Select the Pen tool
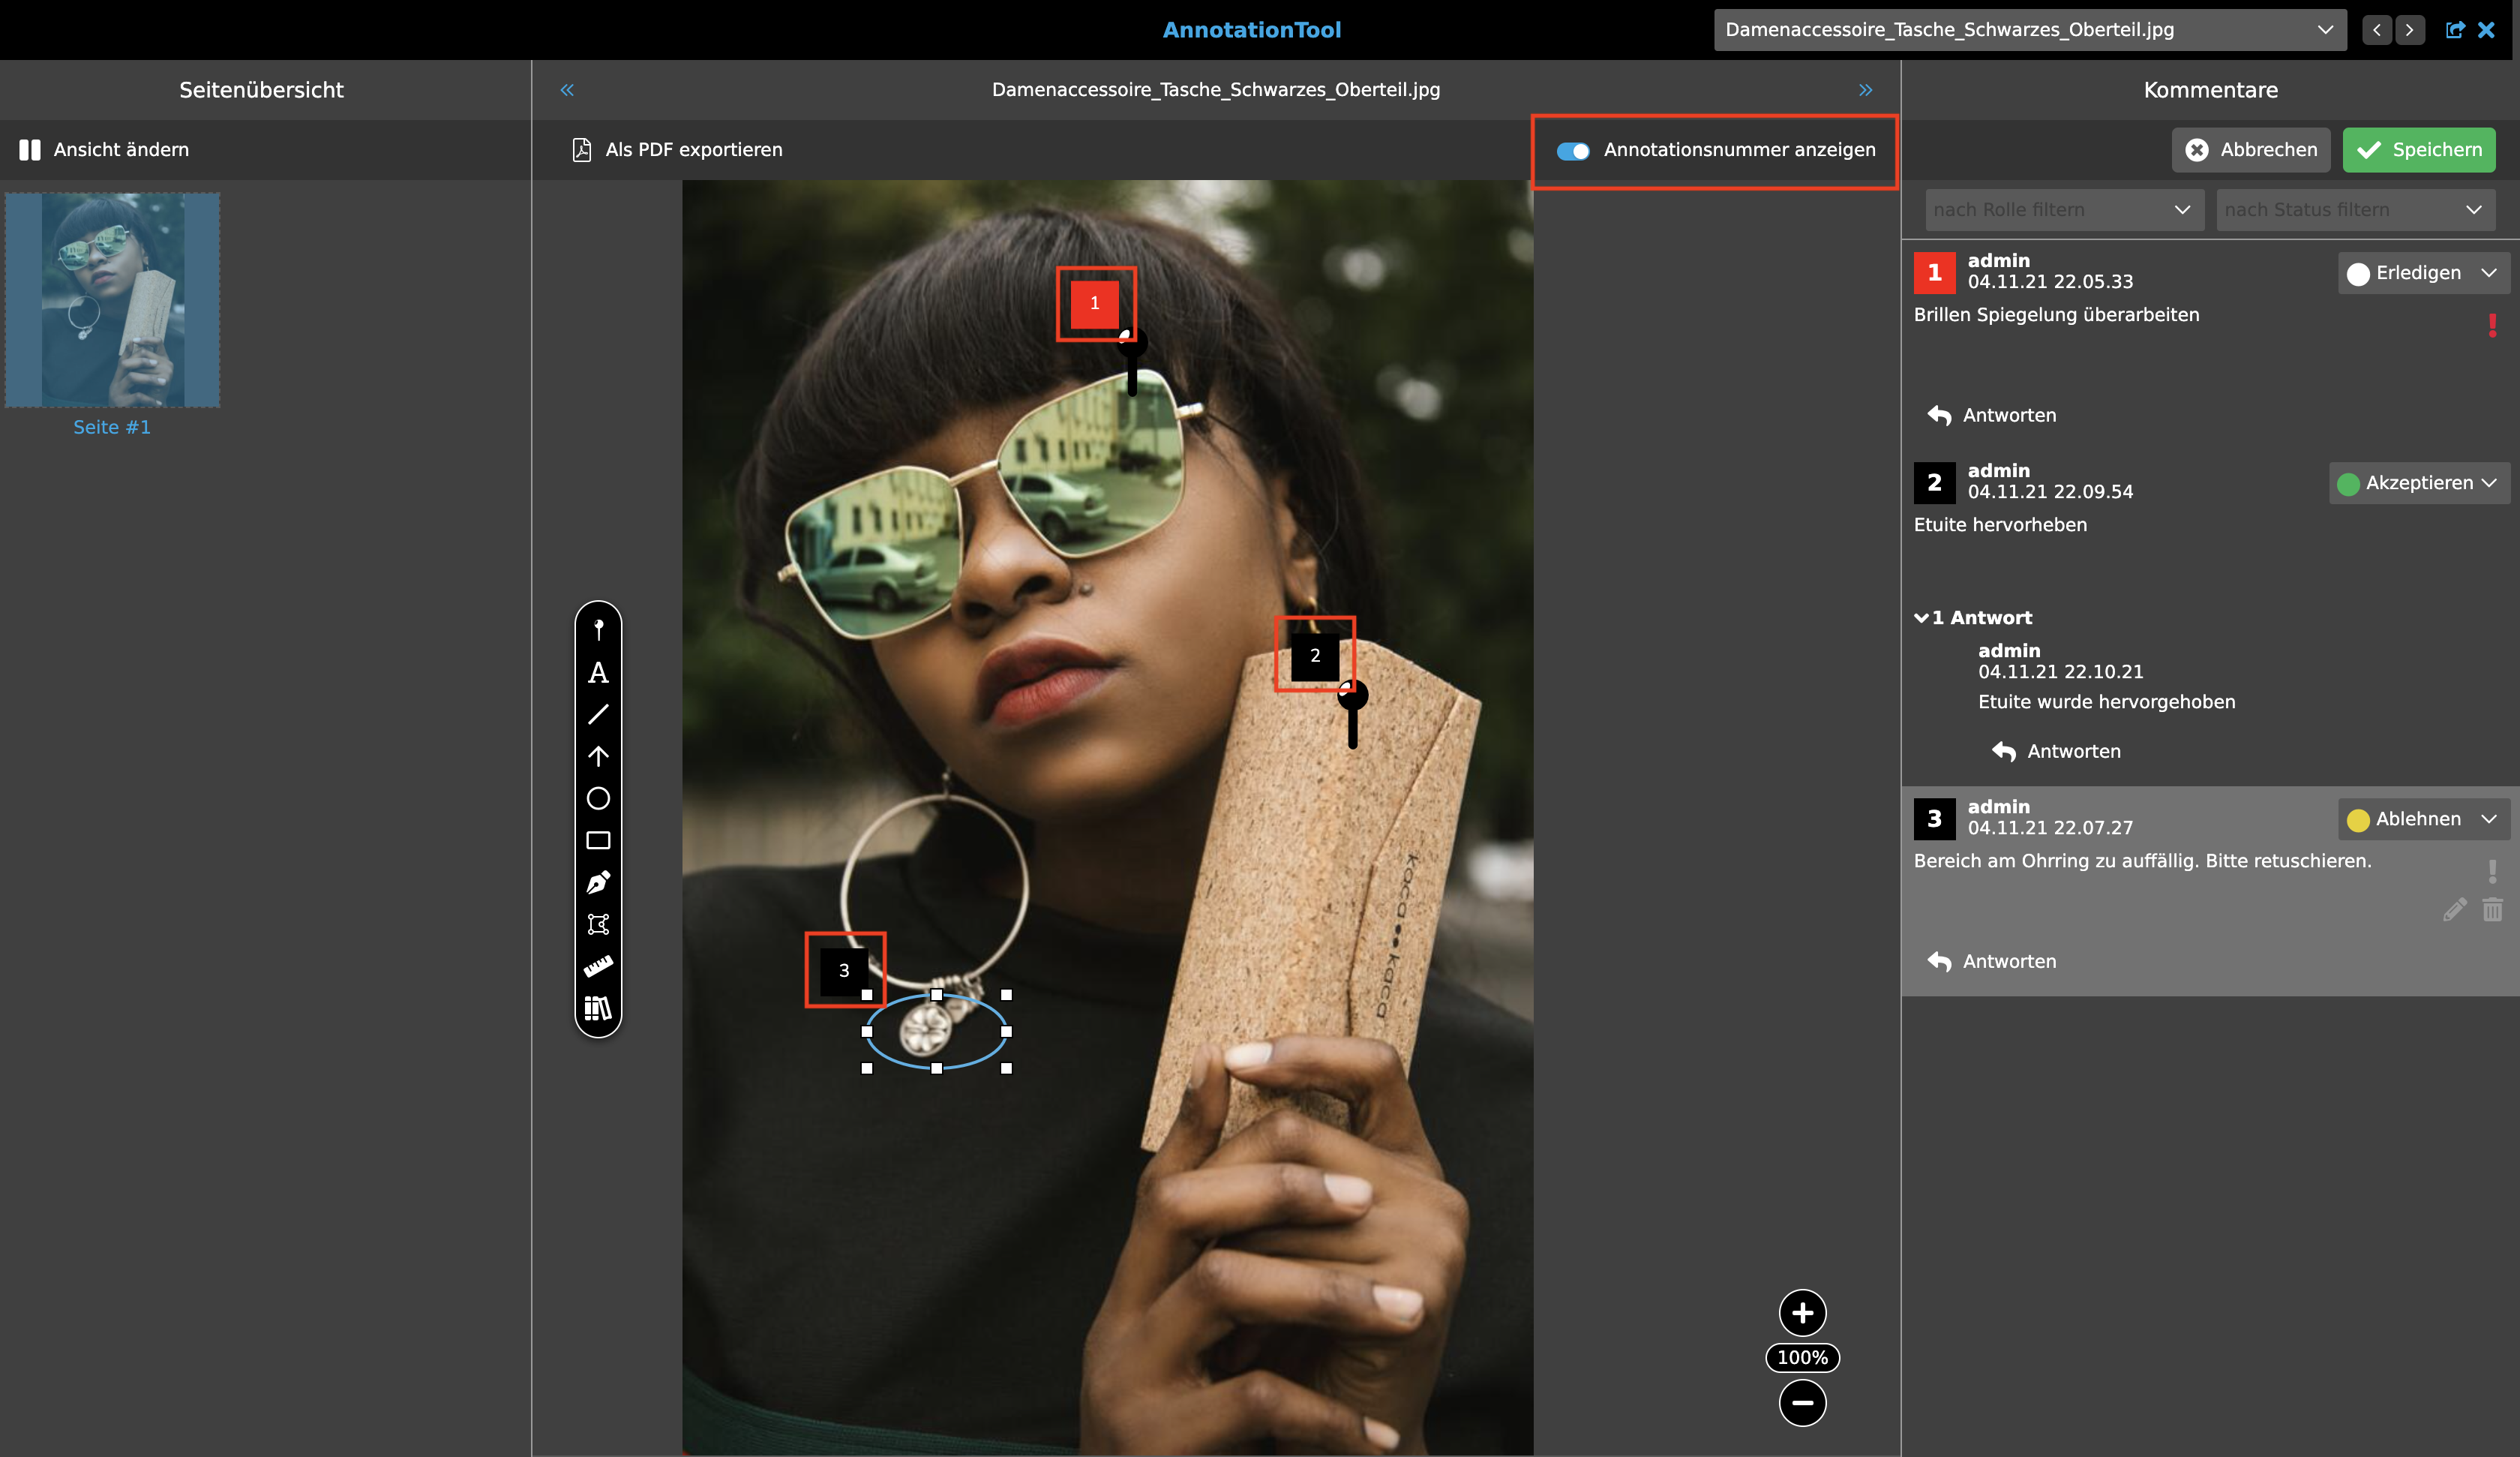This screenshot has width=2520, height=1457. 598,882
